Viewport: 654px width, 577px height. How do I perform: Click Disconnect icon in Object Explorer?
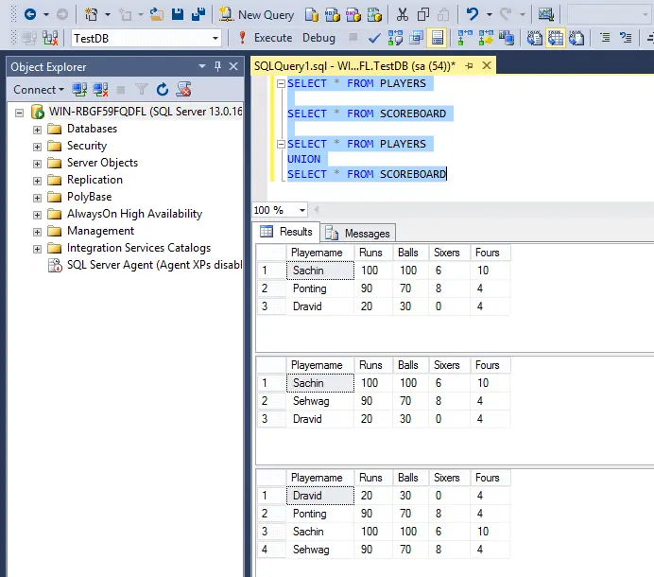coord(100,89)
